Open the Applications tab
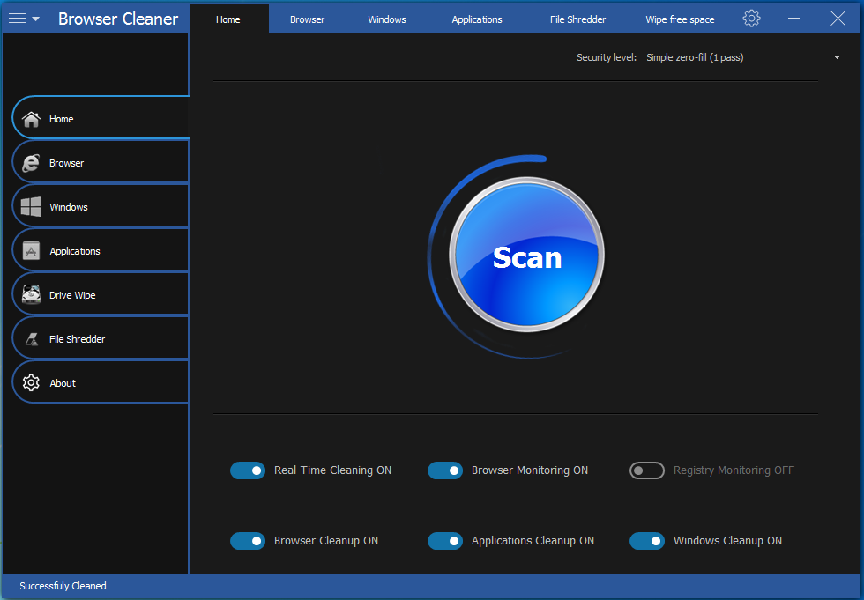Image resolution: width=864 pixels, height=600 pixels. click(477, 19)
